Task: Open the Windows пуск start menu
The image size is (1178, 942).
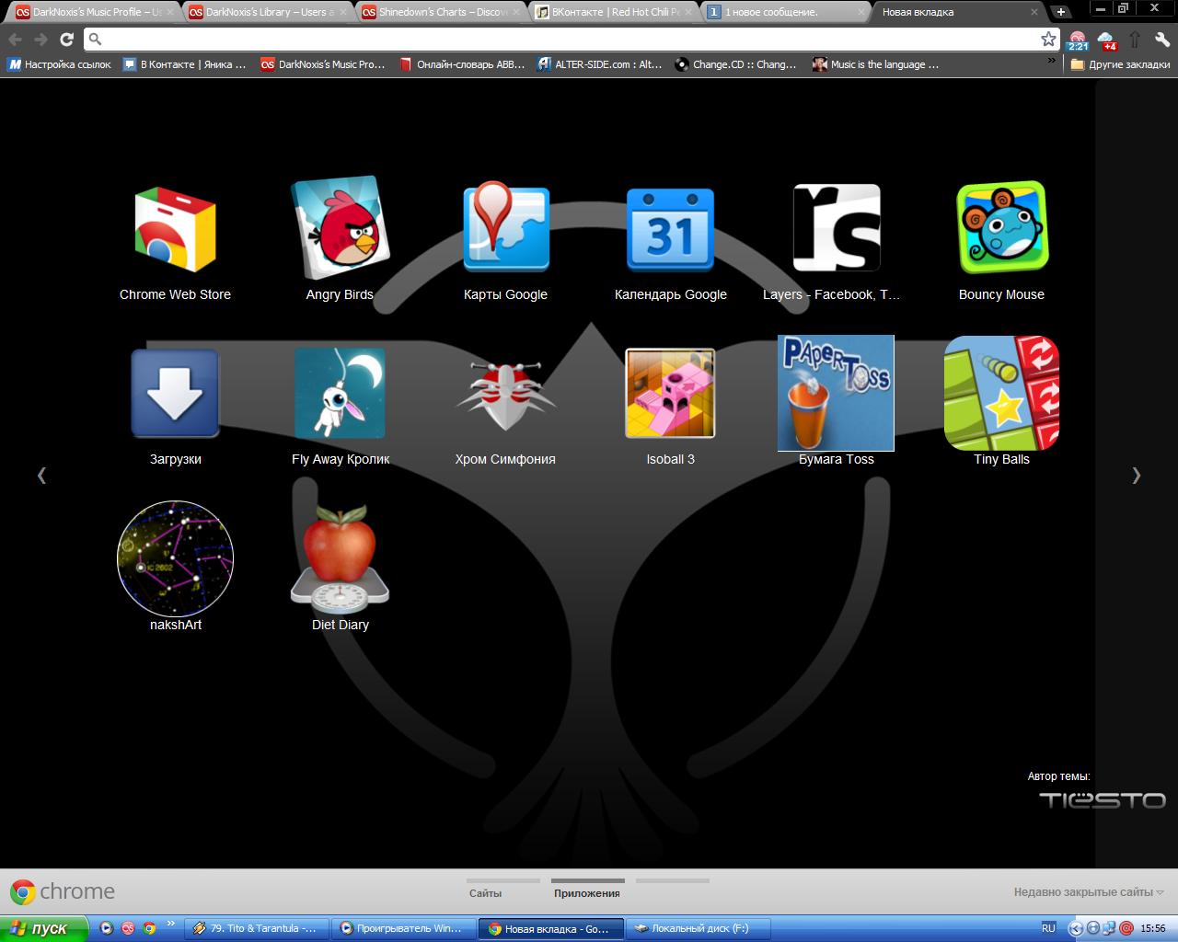Action: 43,928
